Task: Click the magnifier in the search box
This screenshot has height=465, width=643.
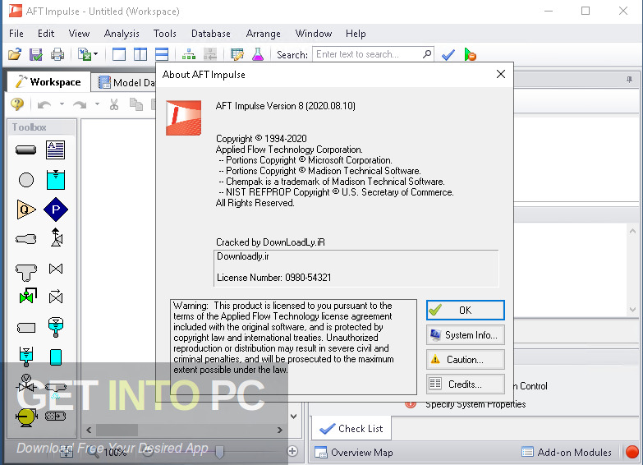Action: coord(427,53)
